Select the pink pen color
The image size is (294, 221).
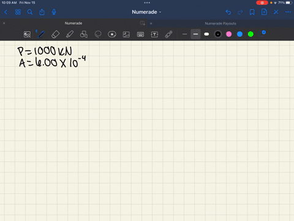coord(229,34)
